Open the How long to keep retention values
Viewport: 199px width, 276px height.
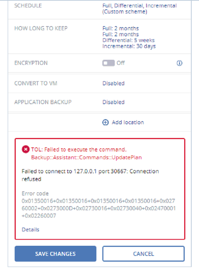[129, 37]
